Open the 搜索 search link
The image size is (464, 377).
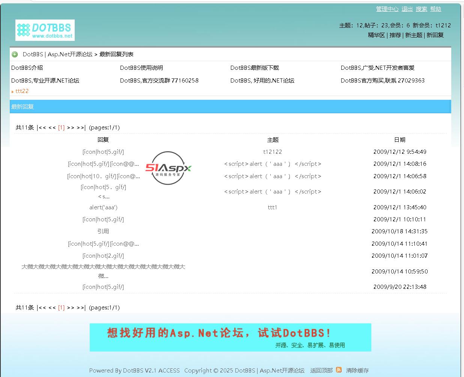coord(421,9)
